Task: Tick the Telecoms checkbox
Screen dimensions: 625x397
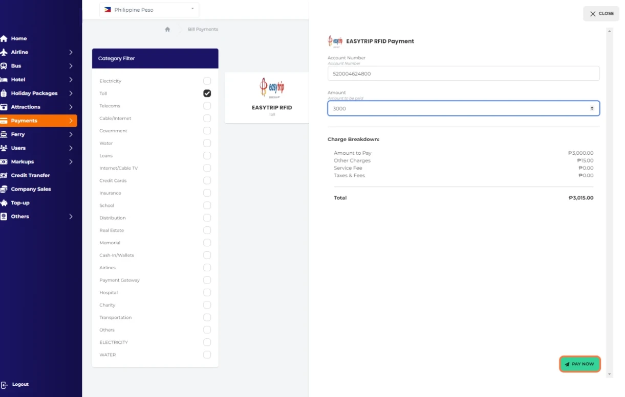Action: tap(207, 106)
